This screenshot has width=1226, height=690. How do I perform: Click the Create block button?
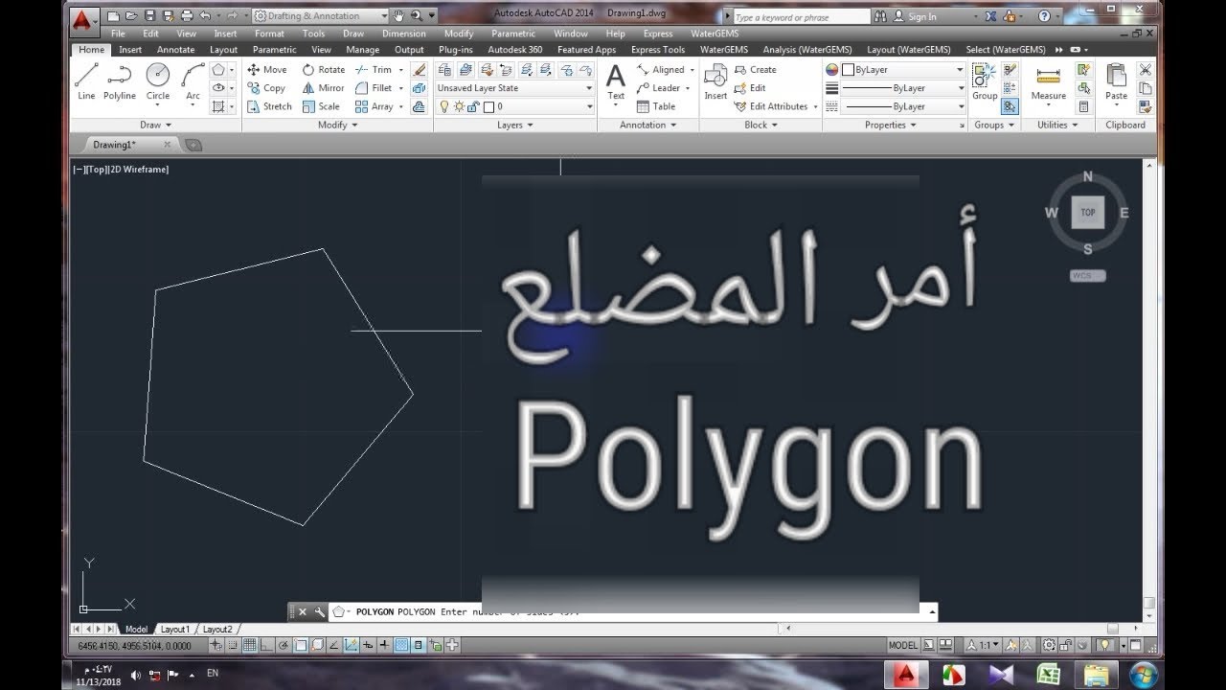[x=756, y=70]
